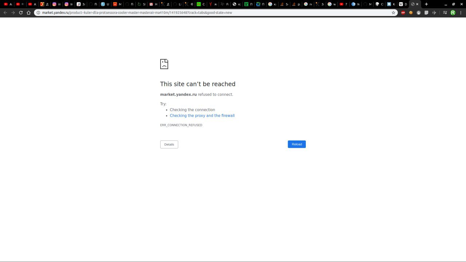
Task: Switch to the muted YouTube tab
Action: (20, 4)
